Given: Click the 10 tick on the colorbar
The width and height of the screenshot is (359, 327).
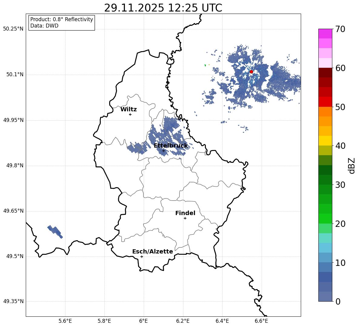Looking at the screenshot, I should 340,263.
